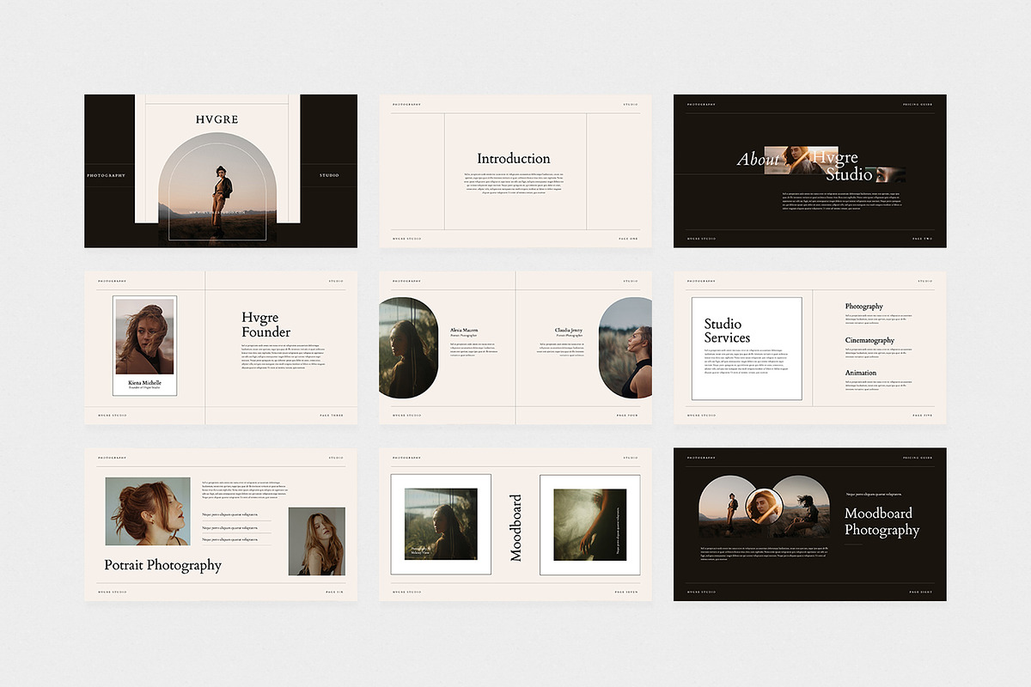Click the Photography service title

click(863, 307)
